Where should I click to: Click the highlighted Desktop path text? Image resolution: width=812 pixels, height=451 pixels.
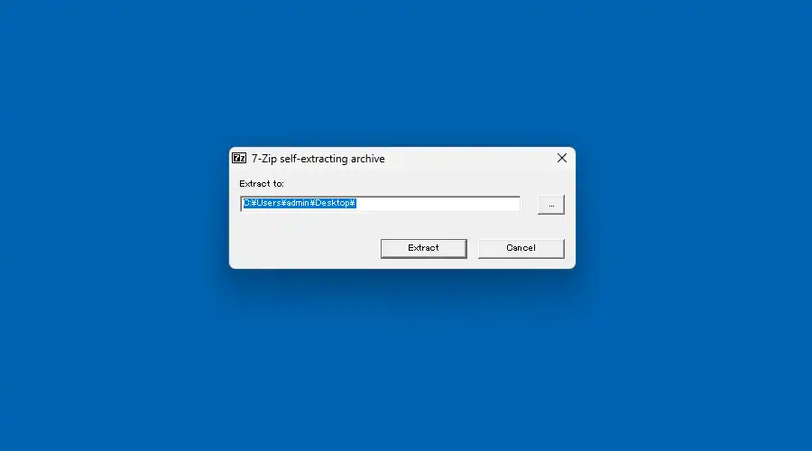[300, 203]
